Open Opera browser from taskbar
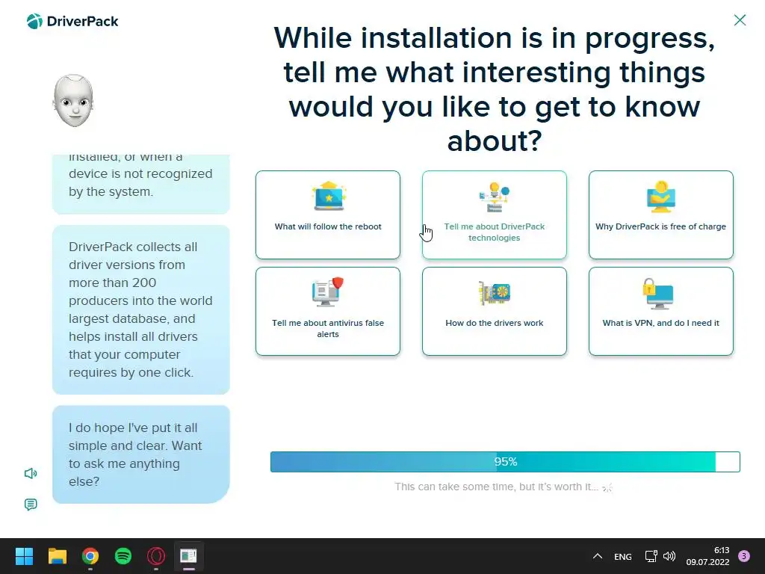This screenshot has width=765, height=574. pos(156,556)
